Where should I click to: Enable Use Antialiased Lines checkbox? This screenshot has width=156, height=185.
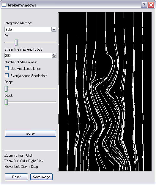point(7,68)
